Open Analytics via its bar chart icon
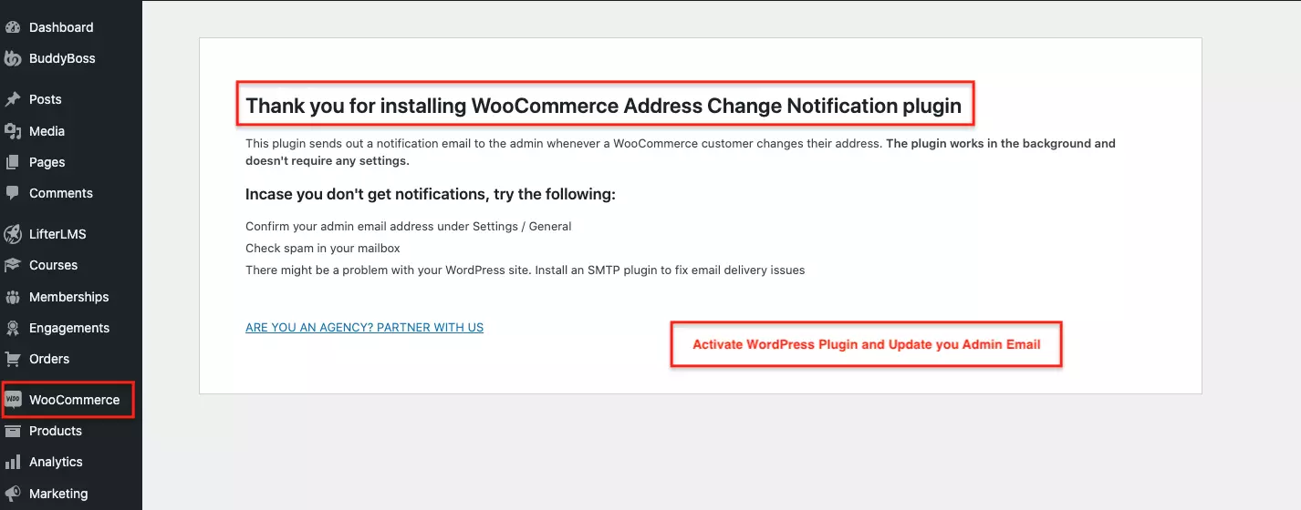1301x510 pixels. point(13,462)
